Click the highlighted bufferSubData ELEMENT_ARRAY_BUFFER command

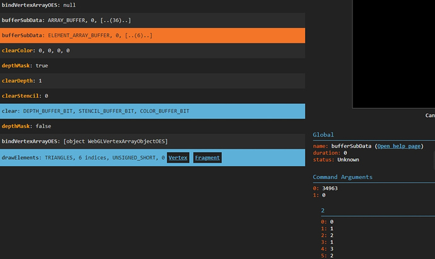[76, 36]
